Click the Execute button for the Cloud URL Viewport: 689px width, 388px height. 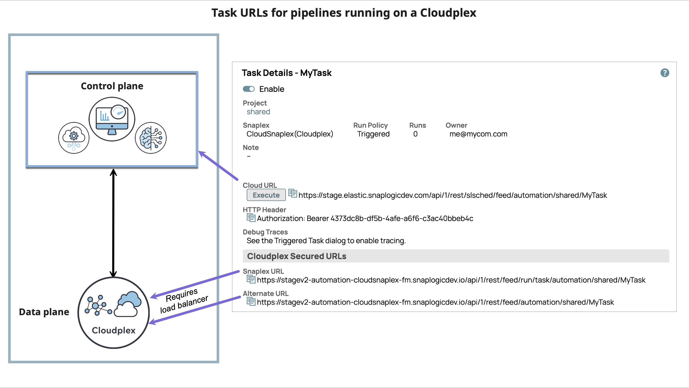click(x=266, y=195)
